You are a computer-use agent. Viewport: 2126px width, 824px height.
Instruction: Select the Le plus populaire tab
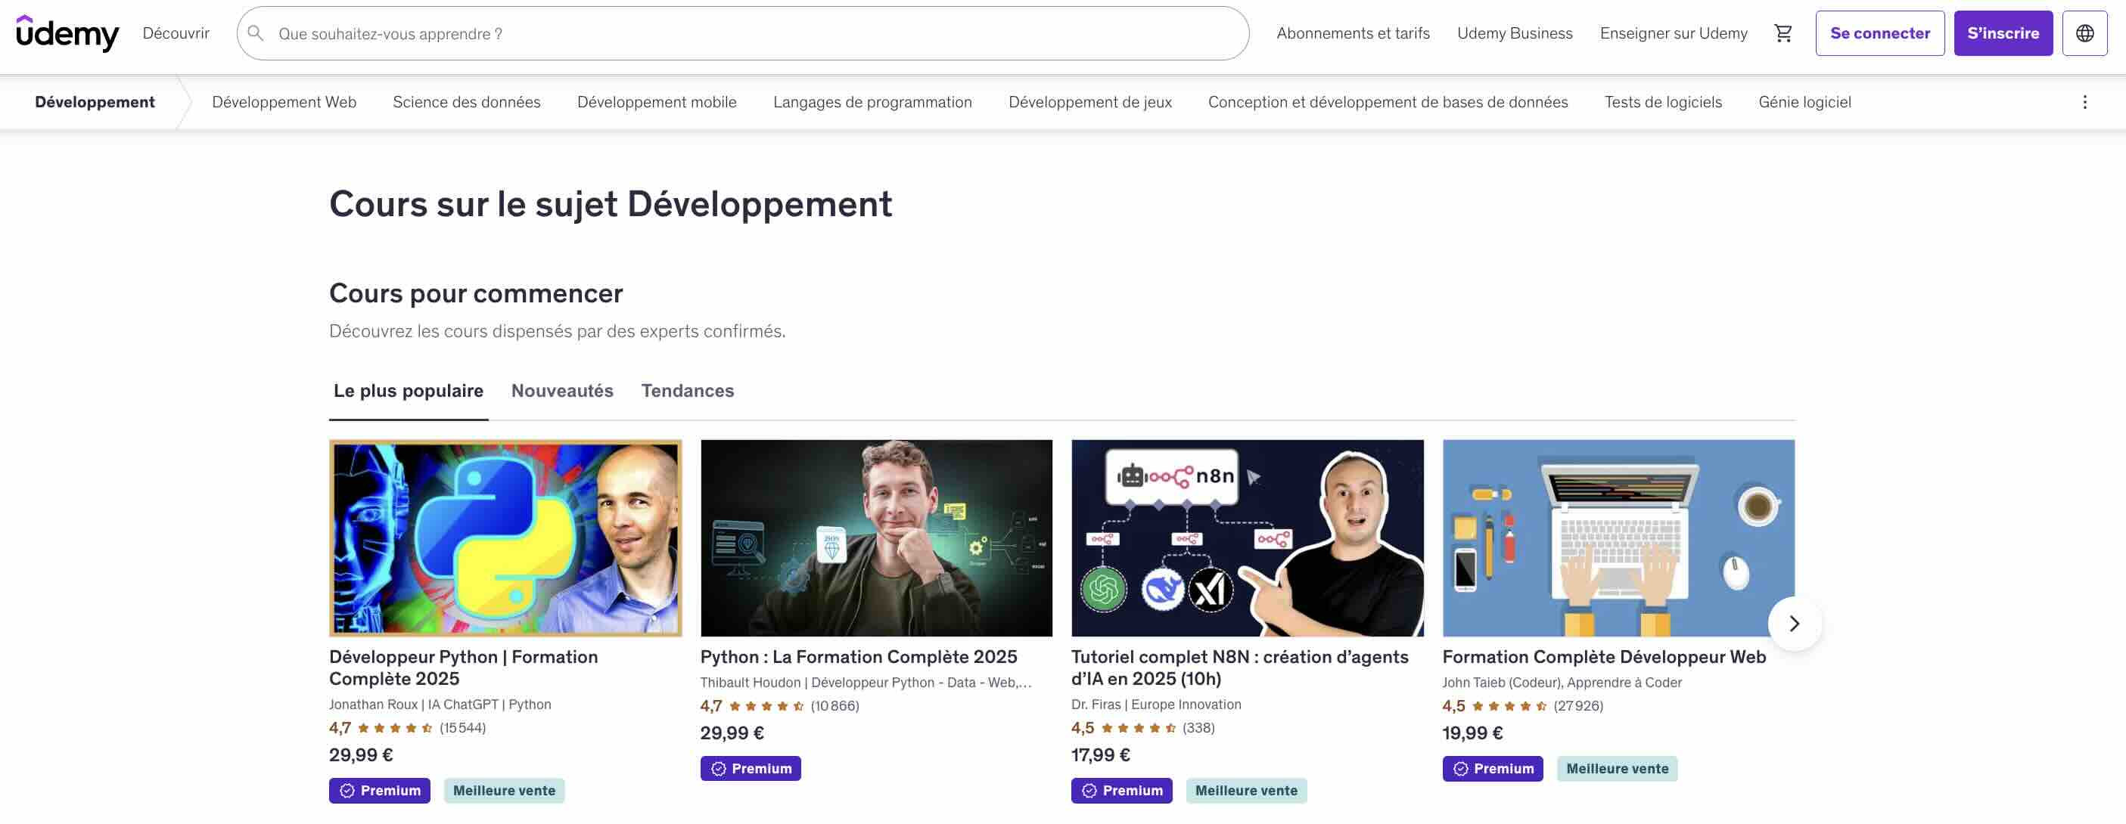(x=408, y=391)
